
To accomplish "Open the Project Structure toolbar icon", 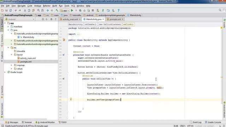I will (108, 10).
